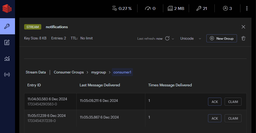Screen dimensions: 256x133
Task: Click the refresh icon next to Last refresh
Action: (x=167, y=38)
